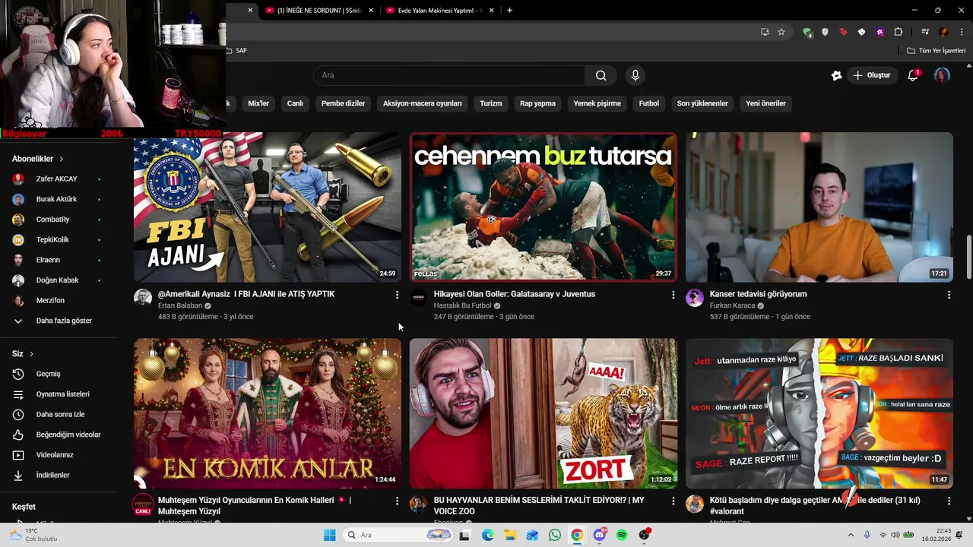973x547 pixels.
Task: Open Zafer AKCAY subscription channel
Action: [x=59, y=179]
